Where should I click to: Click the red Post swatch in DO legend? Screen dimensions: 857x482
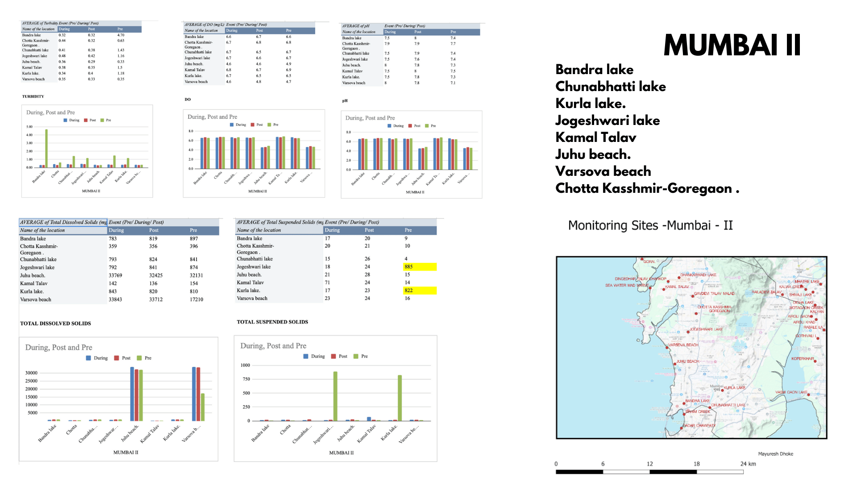pos(253,125)
